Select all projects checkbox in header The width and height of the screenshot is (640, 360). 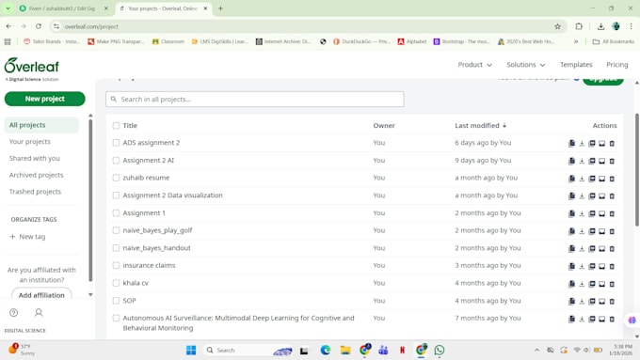point(116,126)
